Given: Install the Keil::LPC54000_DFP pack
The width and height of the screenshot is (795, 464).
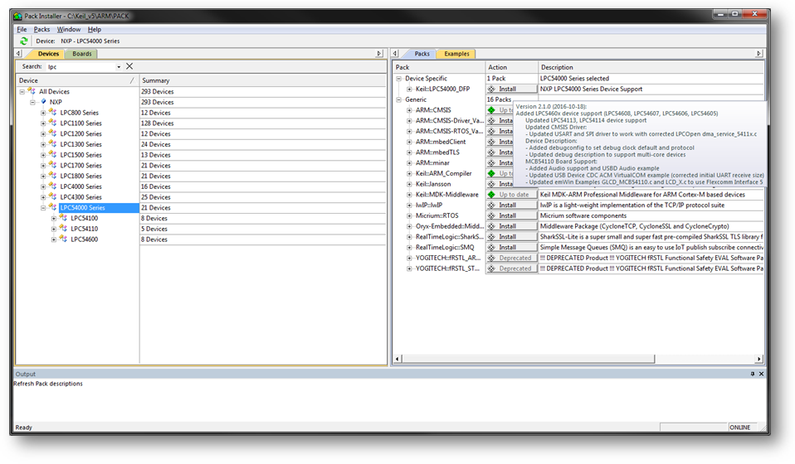Looking at the screenshot, I should coord(511,89).
